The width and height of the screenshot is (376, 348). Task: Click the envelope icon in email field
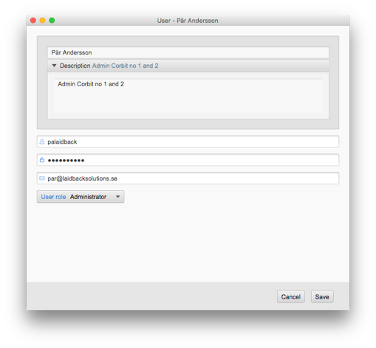tap(42, 178)
